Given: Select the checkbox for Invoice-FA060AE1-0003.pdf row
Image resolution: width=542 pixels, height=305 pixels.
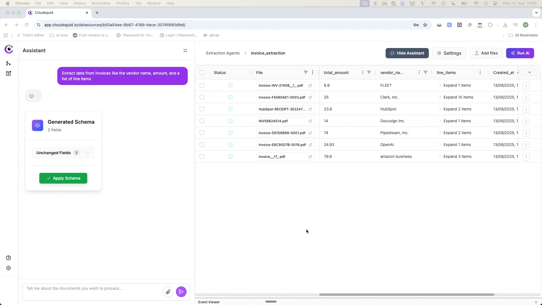Looking at the screenshot, I should click(x=202, y=97).
